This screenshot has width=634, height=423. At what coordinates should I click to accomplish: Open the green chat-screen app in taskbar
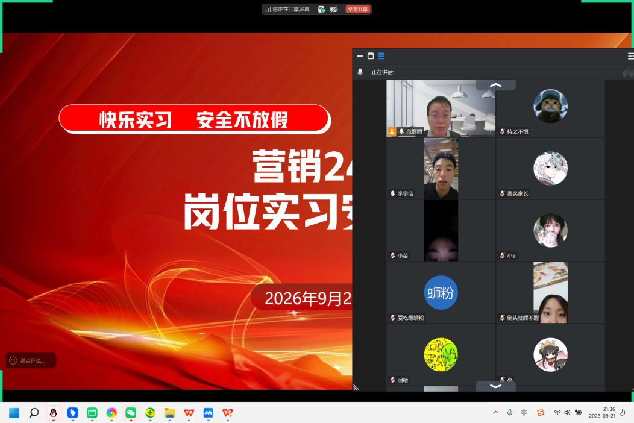[x=92, y=413]
